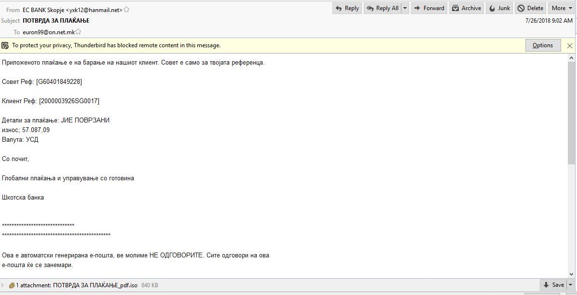This screenshot has height=295, width=577.
Task: Star the recipient euron99@on.net.mk contact
Action: (x=78, y=32)
